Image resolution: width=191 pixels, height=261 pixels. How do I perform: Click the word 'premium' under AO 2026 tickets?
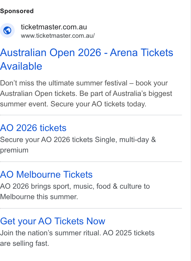click(x=14, y=150)
